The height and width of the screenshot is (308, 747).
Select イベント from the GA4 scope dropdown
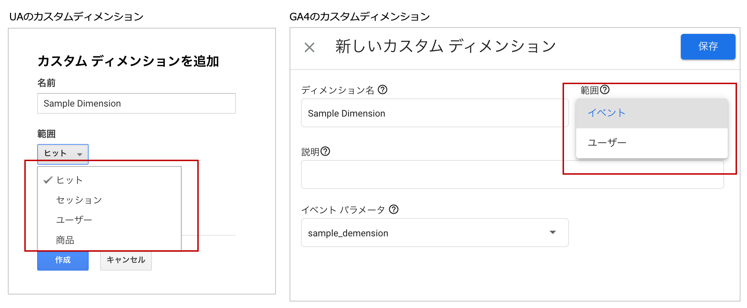pos(607,113)
